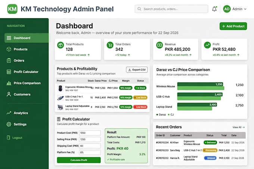Click the Date column header in orders

pos(234,135)
